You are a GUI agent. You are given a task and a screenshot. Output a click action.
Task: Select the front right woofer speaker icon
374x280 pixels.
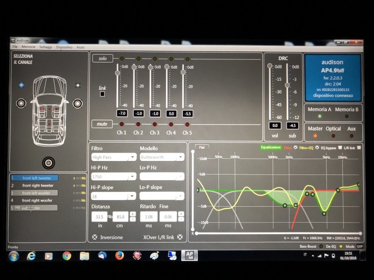(x=78, y=103)
